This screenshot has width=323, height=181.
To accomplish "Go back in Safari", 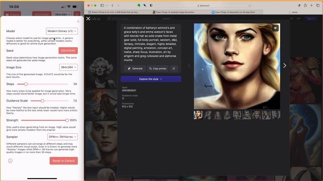I will 113,6.
